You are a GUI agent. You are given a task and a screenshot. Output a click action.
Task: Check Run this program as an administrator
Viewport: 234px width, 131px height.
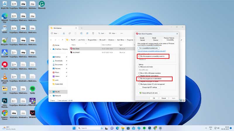pos(140,79)
